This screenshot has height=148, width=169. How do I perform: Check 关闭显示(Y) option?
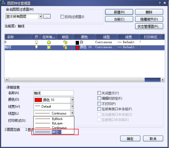99,93
